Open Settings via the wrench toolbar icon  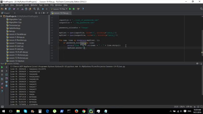(x=78, y=9)
